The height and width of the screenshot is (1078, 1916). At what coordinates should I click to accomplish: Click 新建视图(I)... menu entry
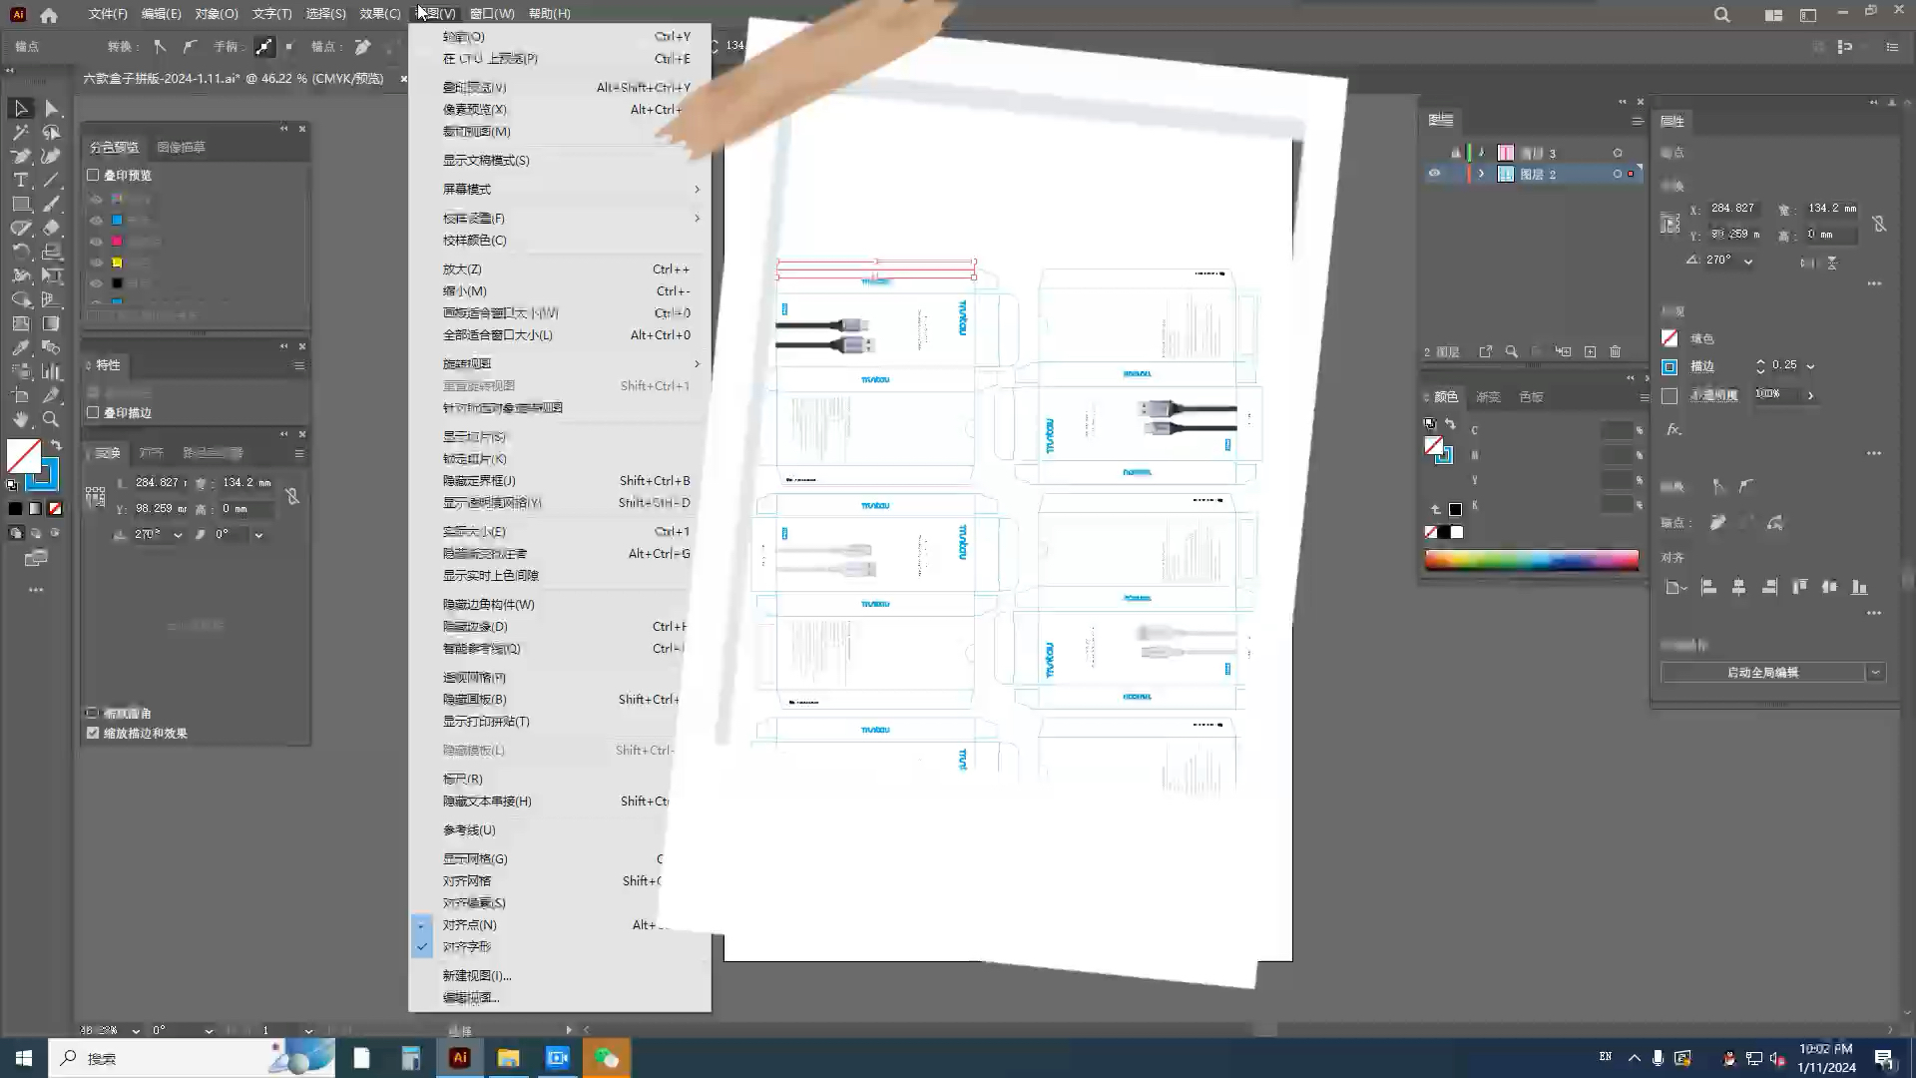tap(477, 976)
